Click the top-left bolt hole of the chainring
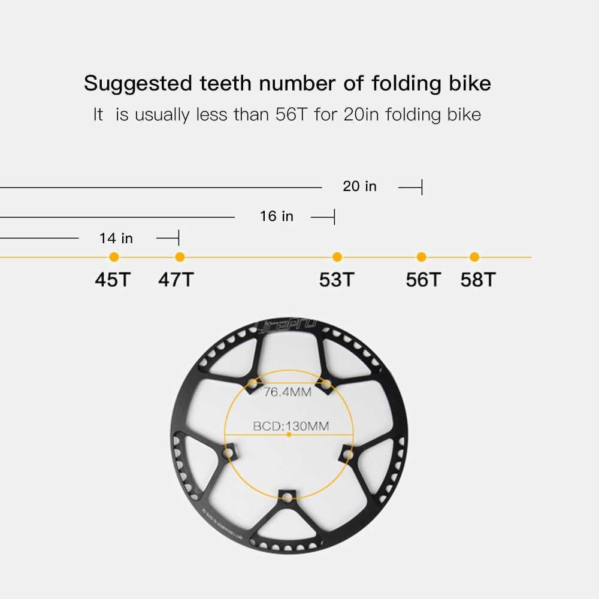Screen dimensions: 599x599 (x=252, y=383)
